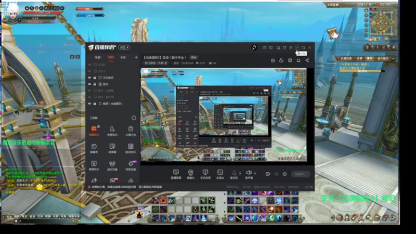416x234 pixels.
Task: Click the character portrait in the game
Action: click(x=13, y=12)
